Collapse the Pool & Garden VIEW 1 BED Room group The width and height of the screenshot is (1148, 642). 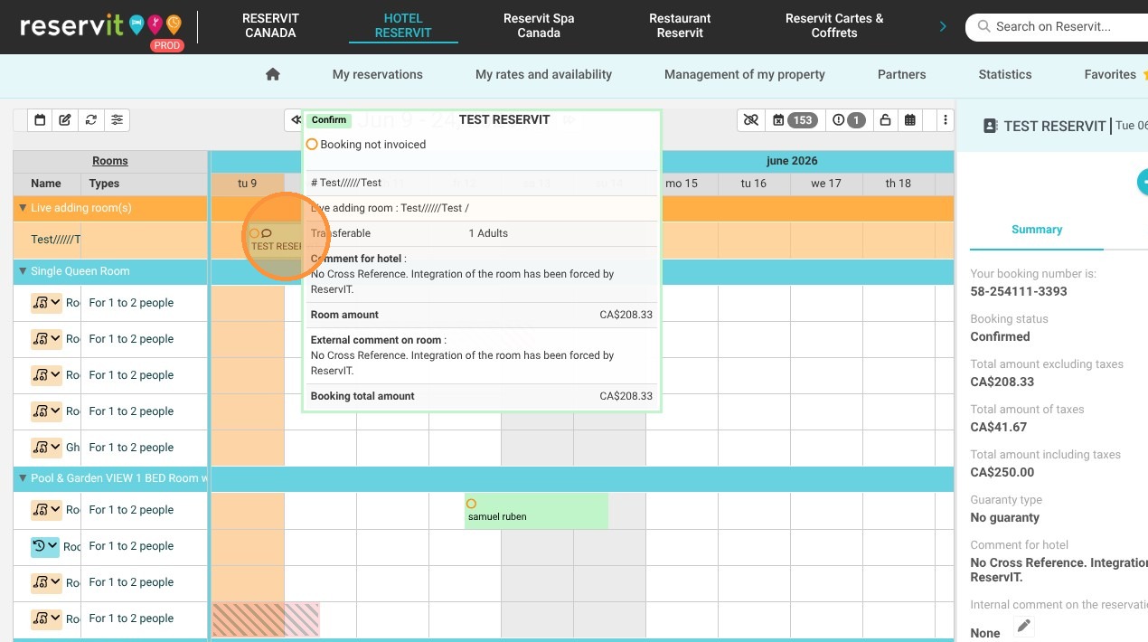[23, 478]
